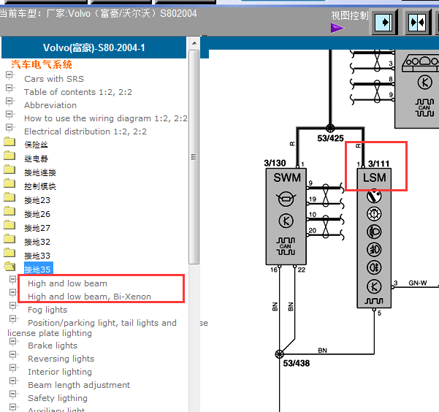The image size is (439, 412).
Task: Select the 保险丝 tree item
Action: pos(36,145)
